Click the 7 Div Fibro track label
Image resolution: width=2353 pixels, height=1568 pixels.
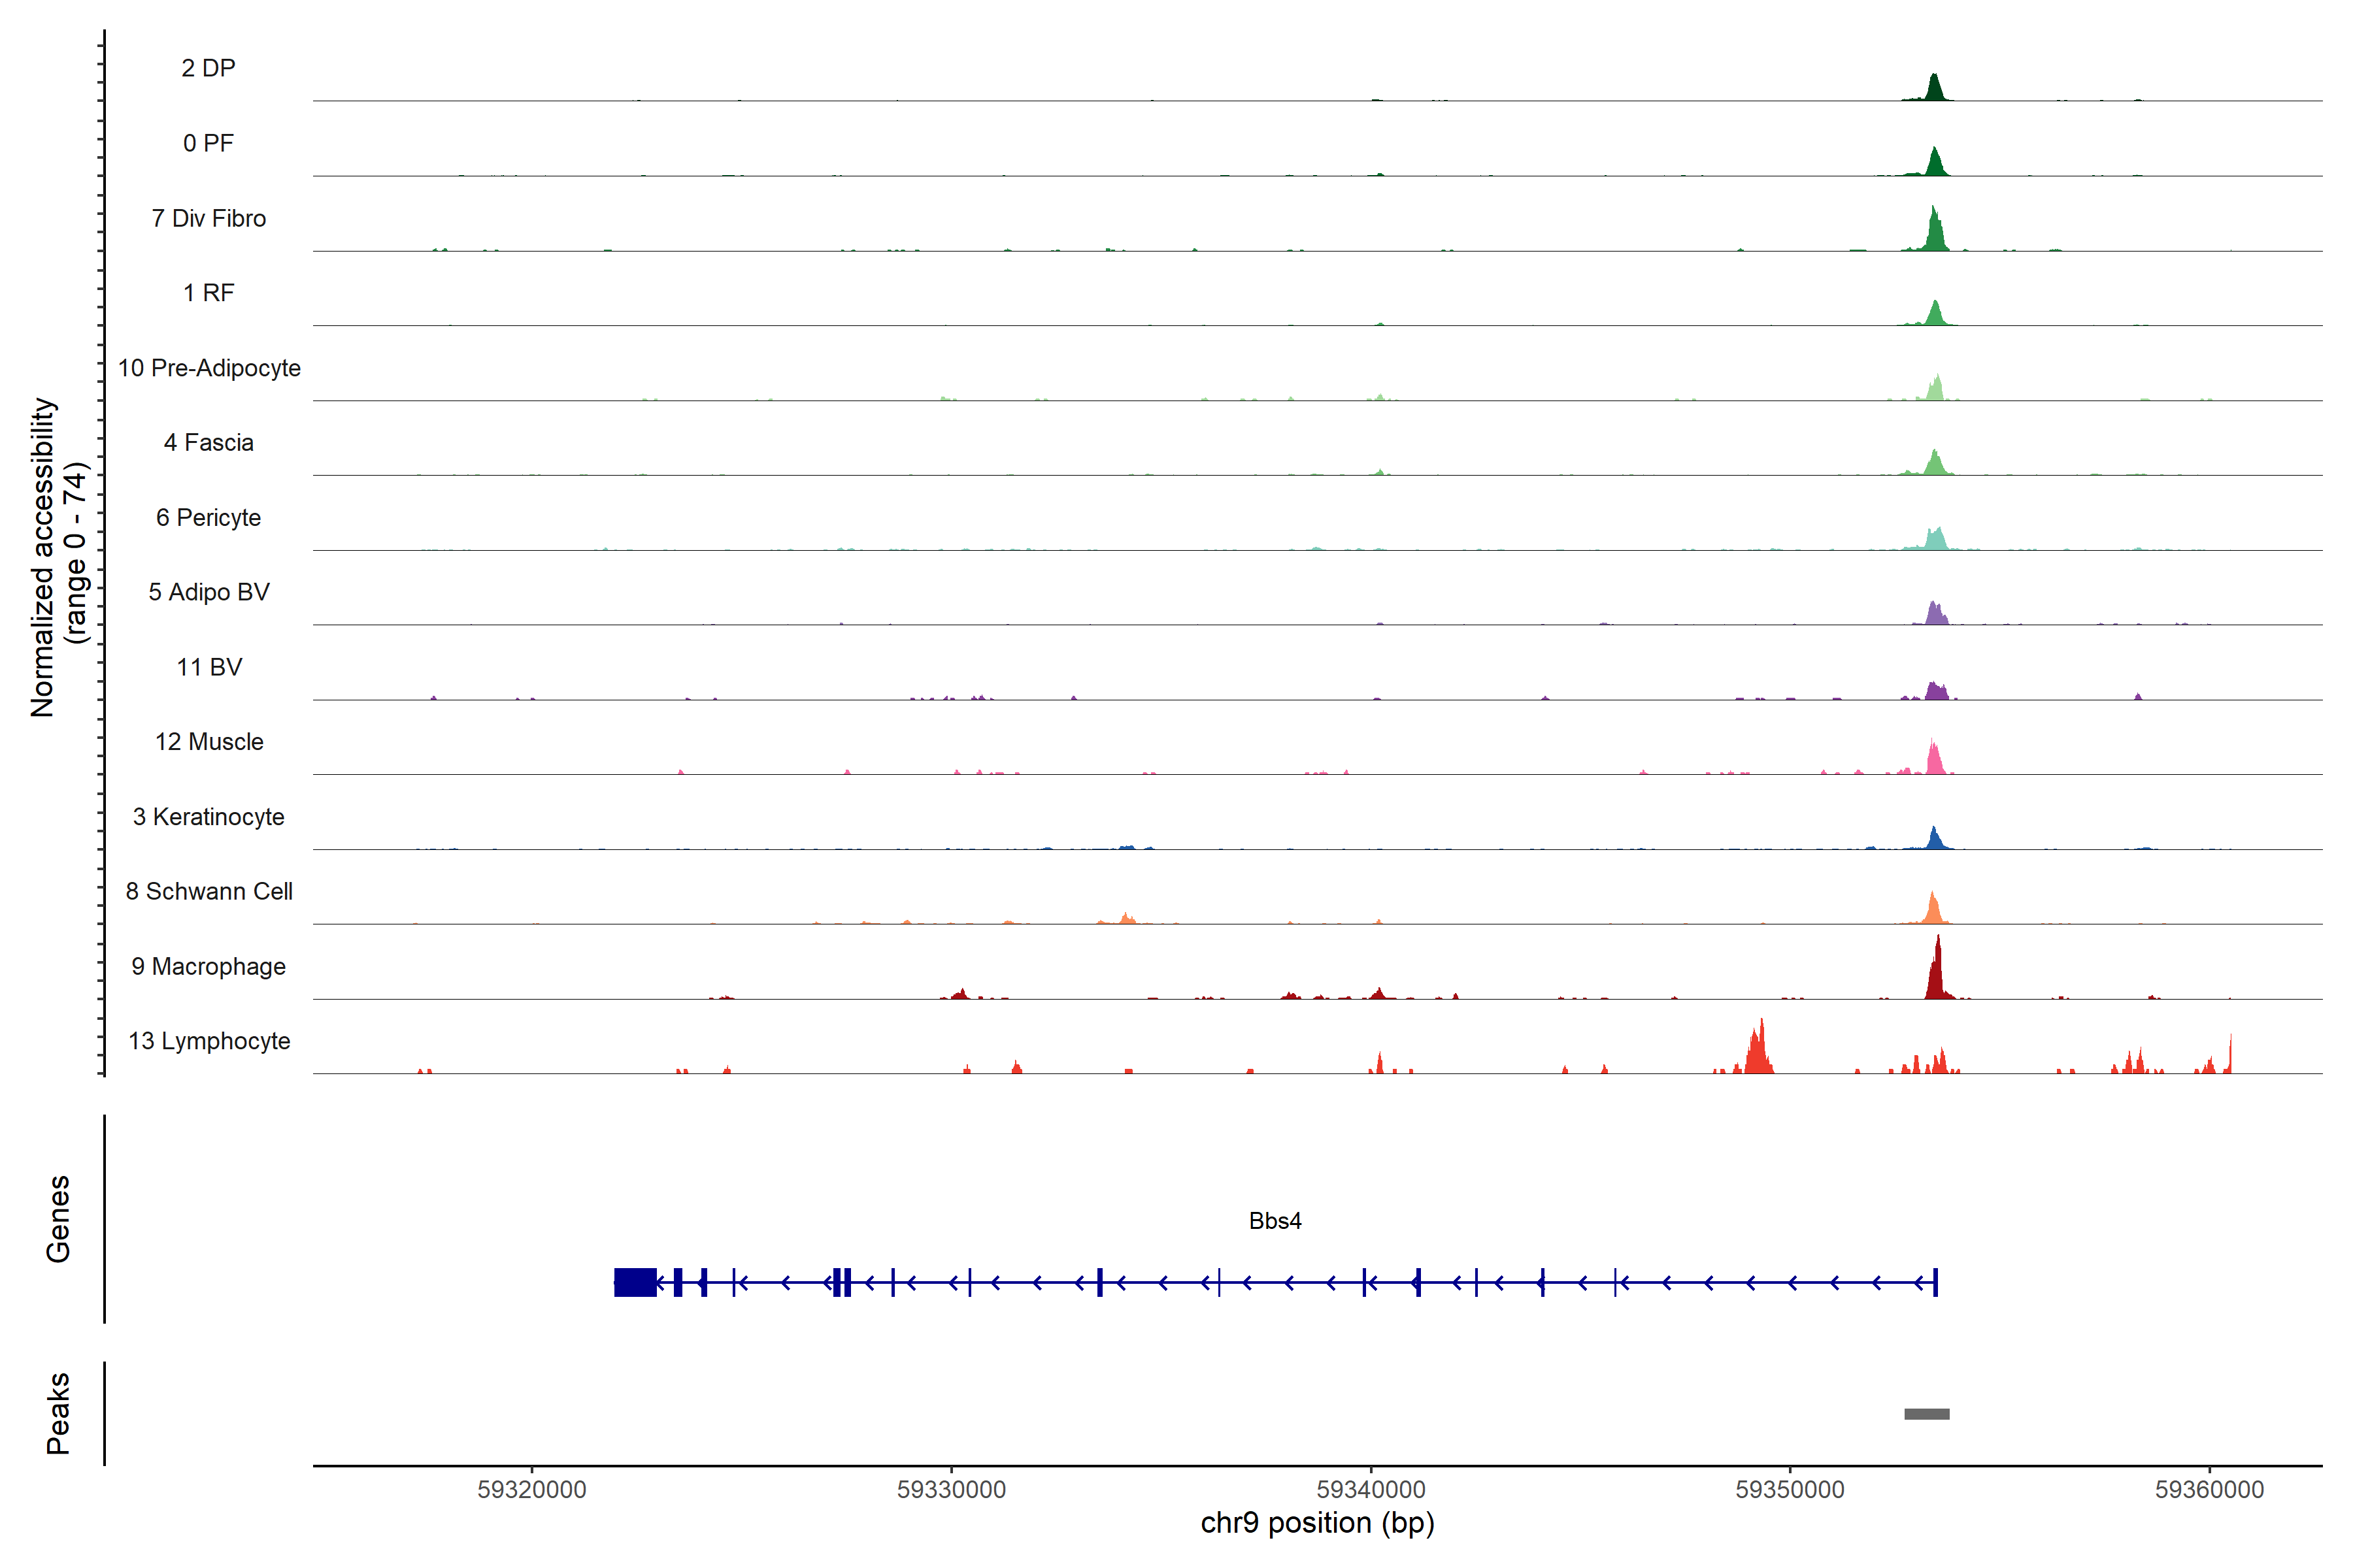pyautogui.click(x=208, y=218)
